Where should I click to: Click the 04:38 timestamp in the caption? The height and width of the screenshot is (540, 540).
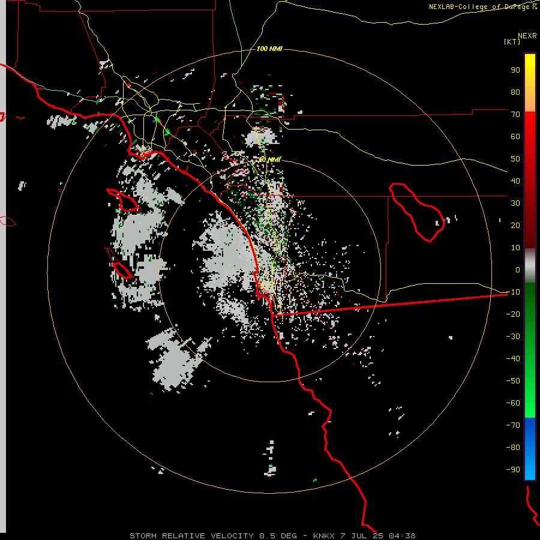(402, 536)
